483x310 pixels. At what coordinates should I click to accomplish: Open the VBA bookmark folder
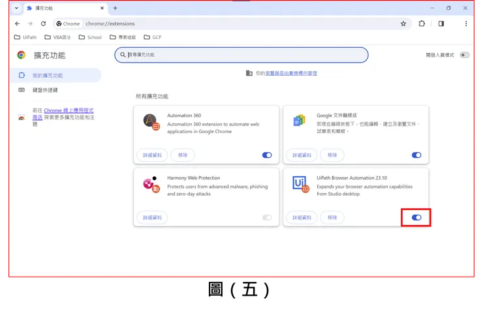click(x=57, y=37)
